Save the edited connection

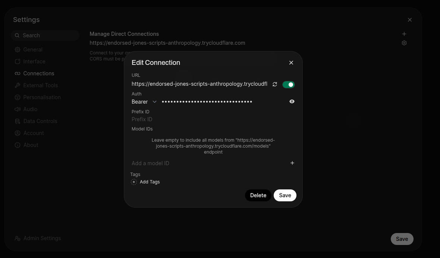tap(285, 195)
